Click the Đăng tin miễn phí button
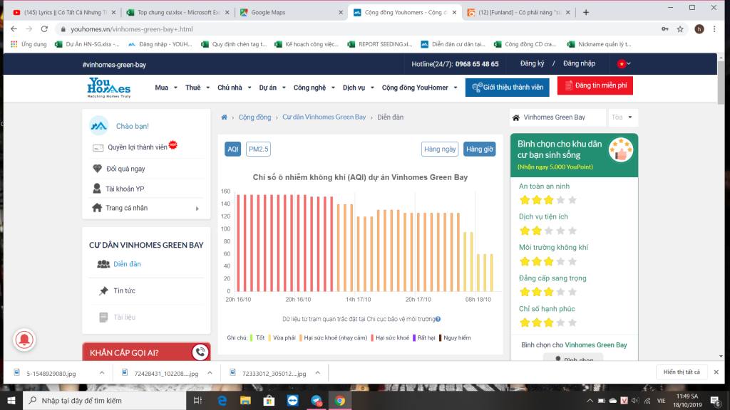The image size is (730, 410). [595, 85]
